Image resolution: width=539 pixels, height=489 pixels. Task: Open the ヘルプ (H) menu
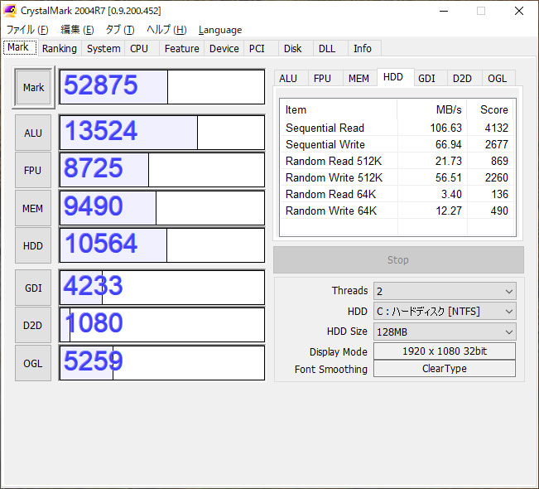[x=166, y=30]
